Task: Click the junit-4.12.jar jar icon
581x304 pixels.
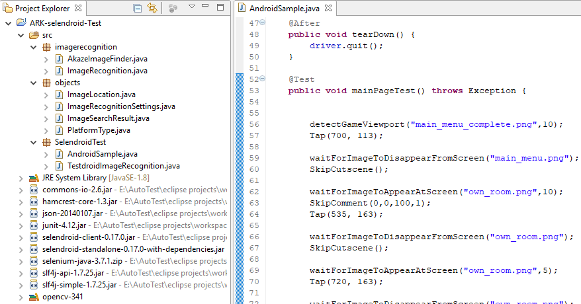Action: click(34, 225)
